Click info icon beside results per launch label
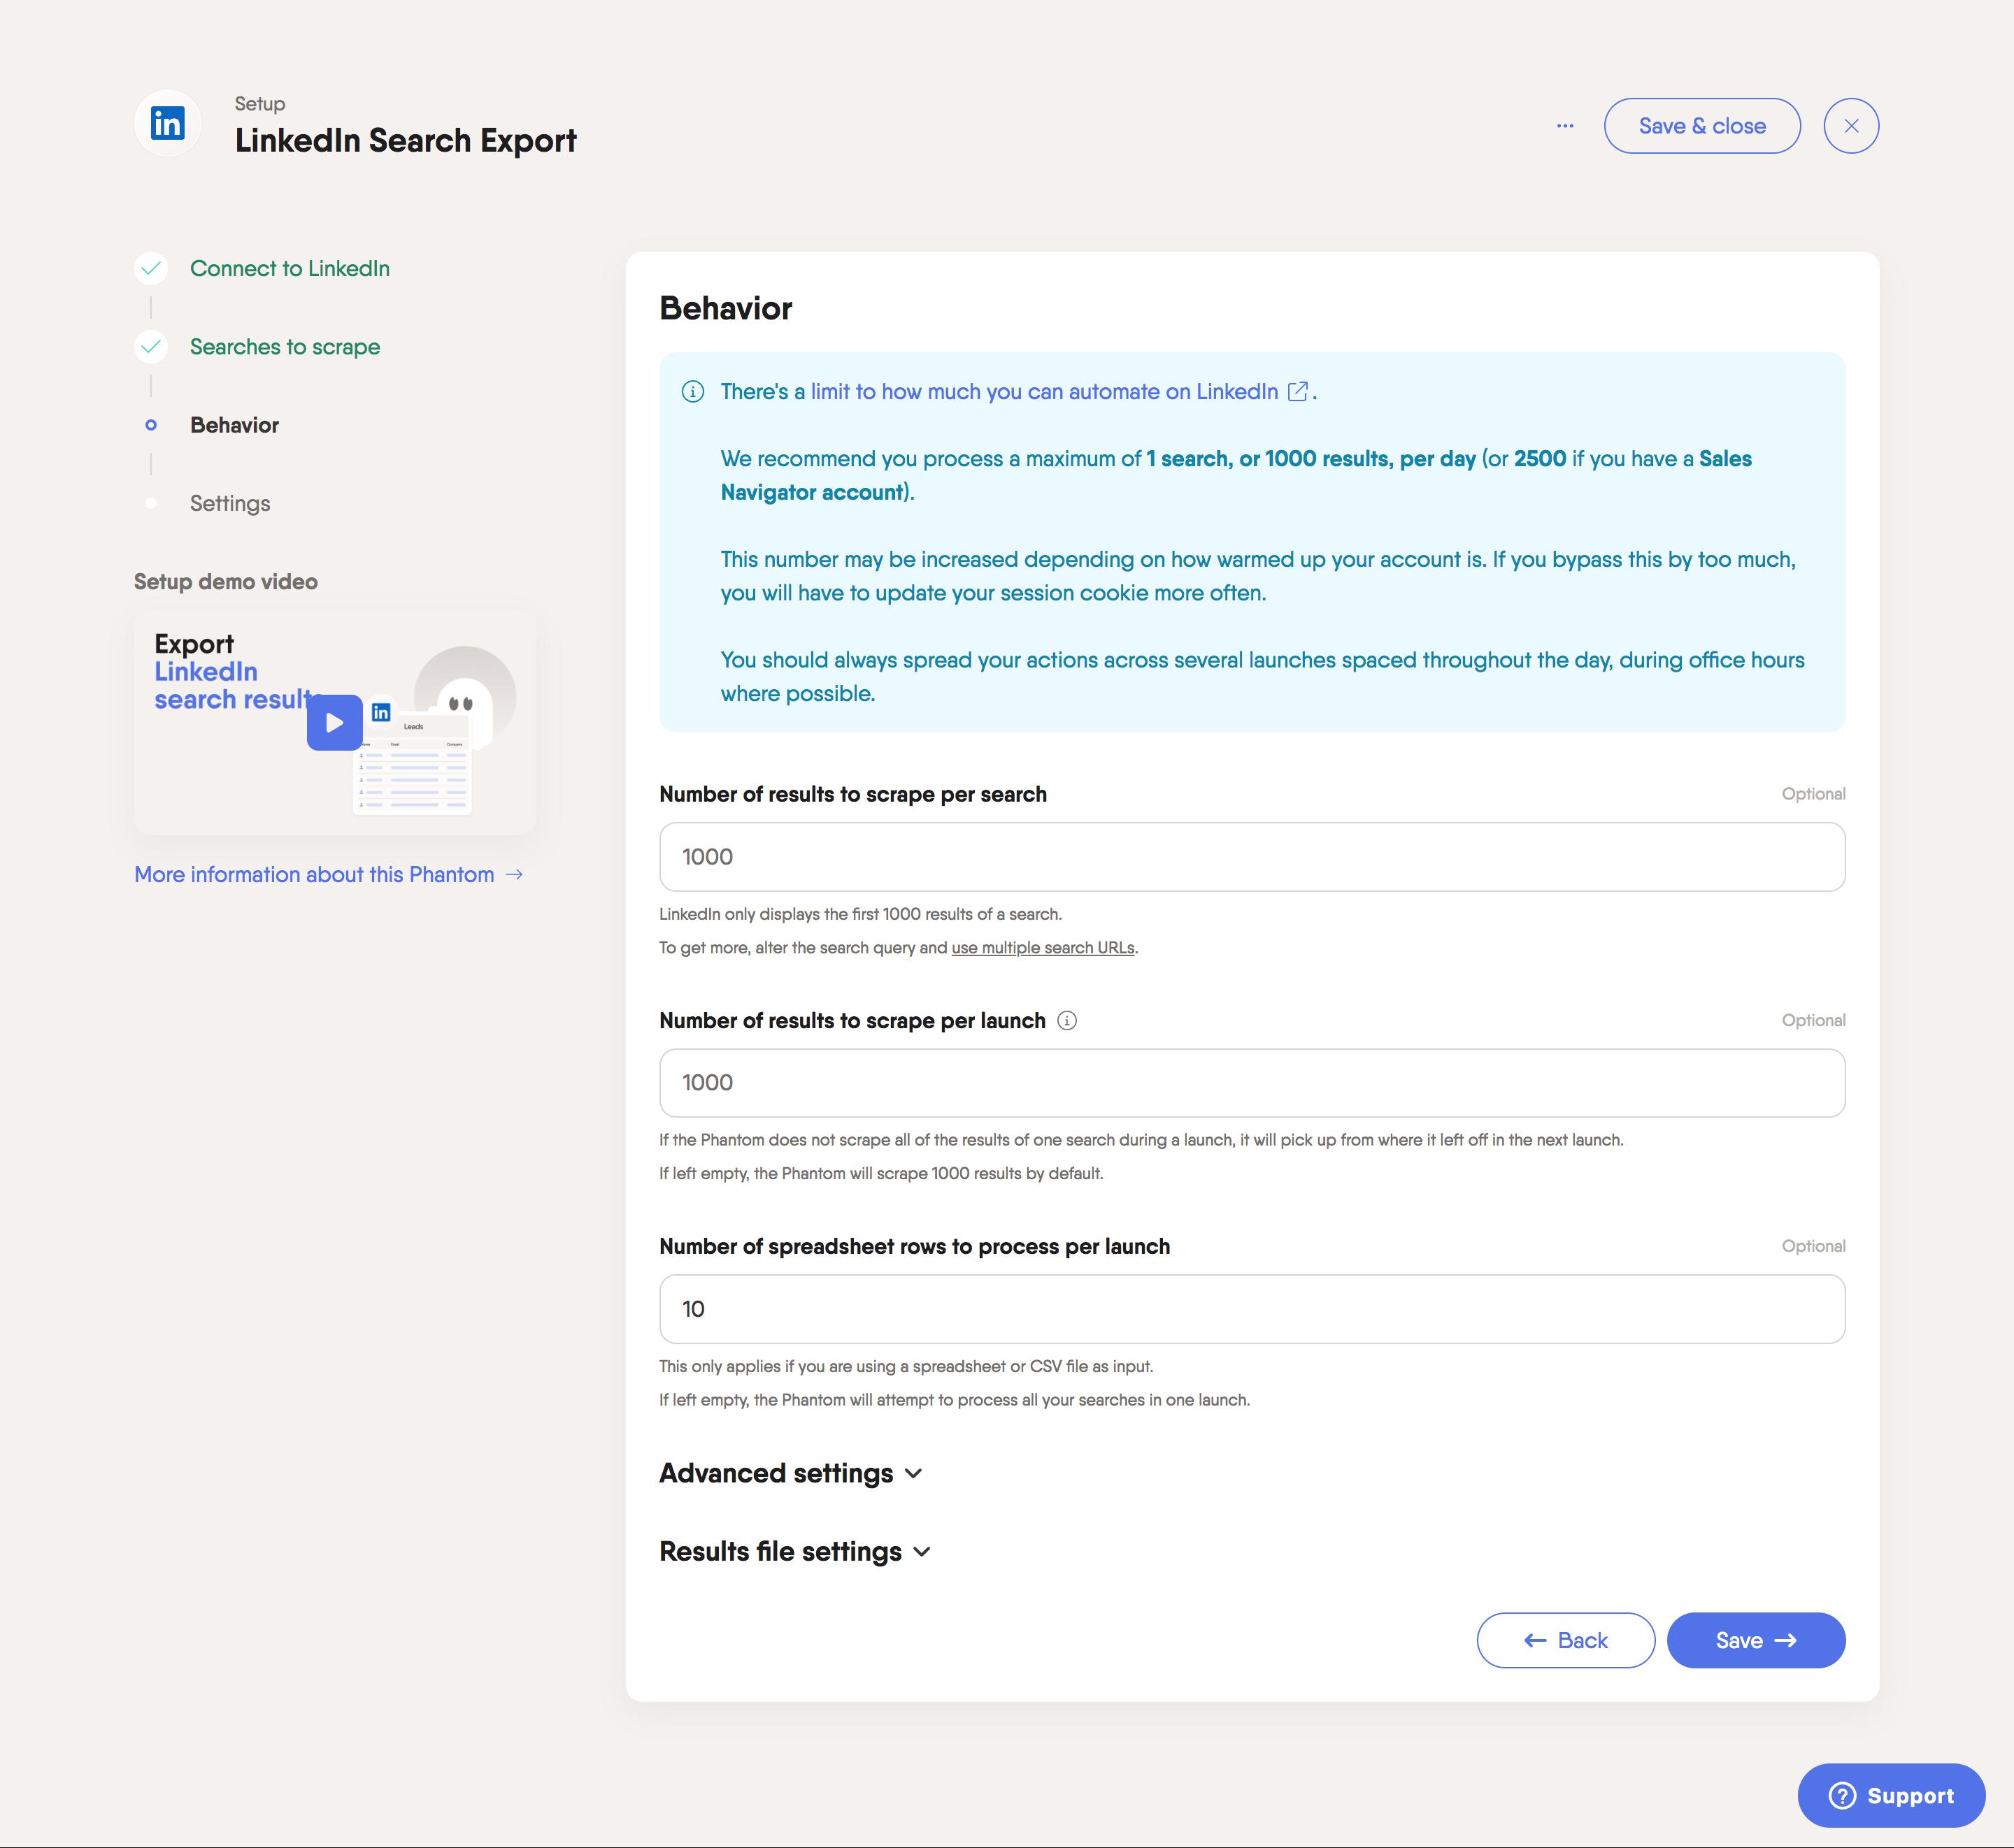This screenshot has width=2014, height=1848. click(1068, 1021)
